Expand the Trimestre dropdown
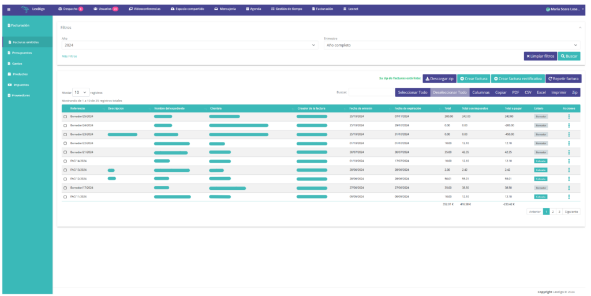Image resolution: width=591 pixels, height=296 pixels. [x=452, y=45]
